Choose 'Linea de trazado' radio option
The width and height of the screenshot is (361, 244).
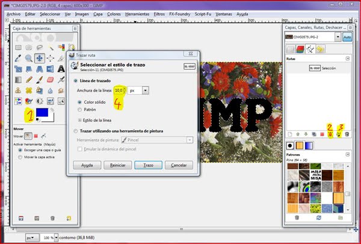pyautogui.click(x=75, y=81)
